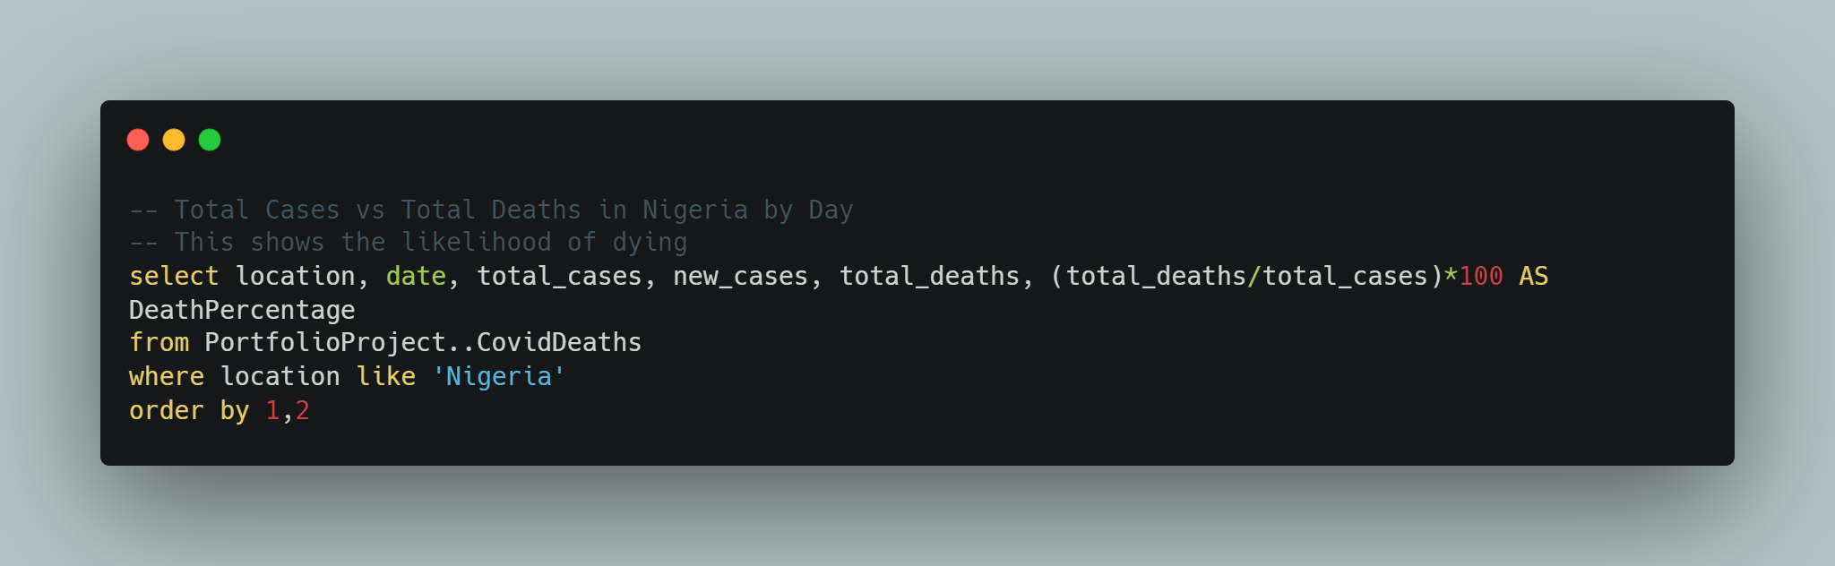Click the 'likelihood of dying' comment line
This screenshot has width=1835, height=566.
coord(409,242)
